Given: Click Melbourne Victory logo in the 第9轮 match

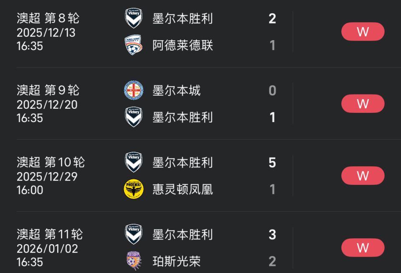Looking at the screenshot, I should 134,117.
